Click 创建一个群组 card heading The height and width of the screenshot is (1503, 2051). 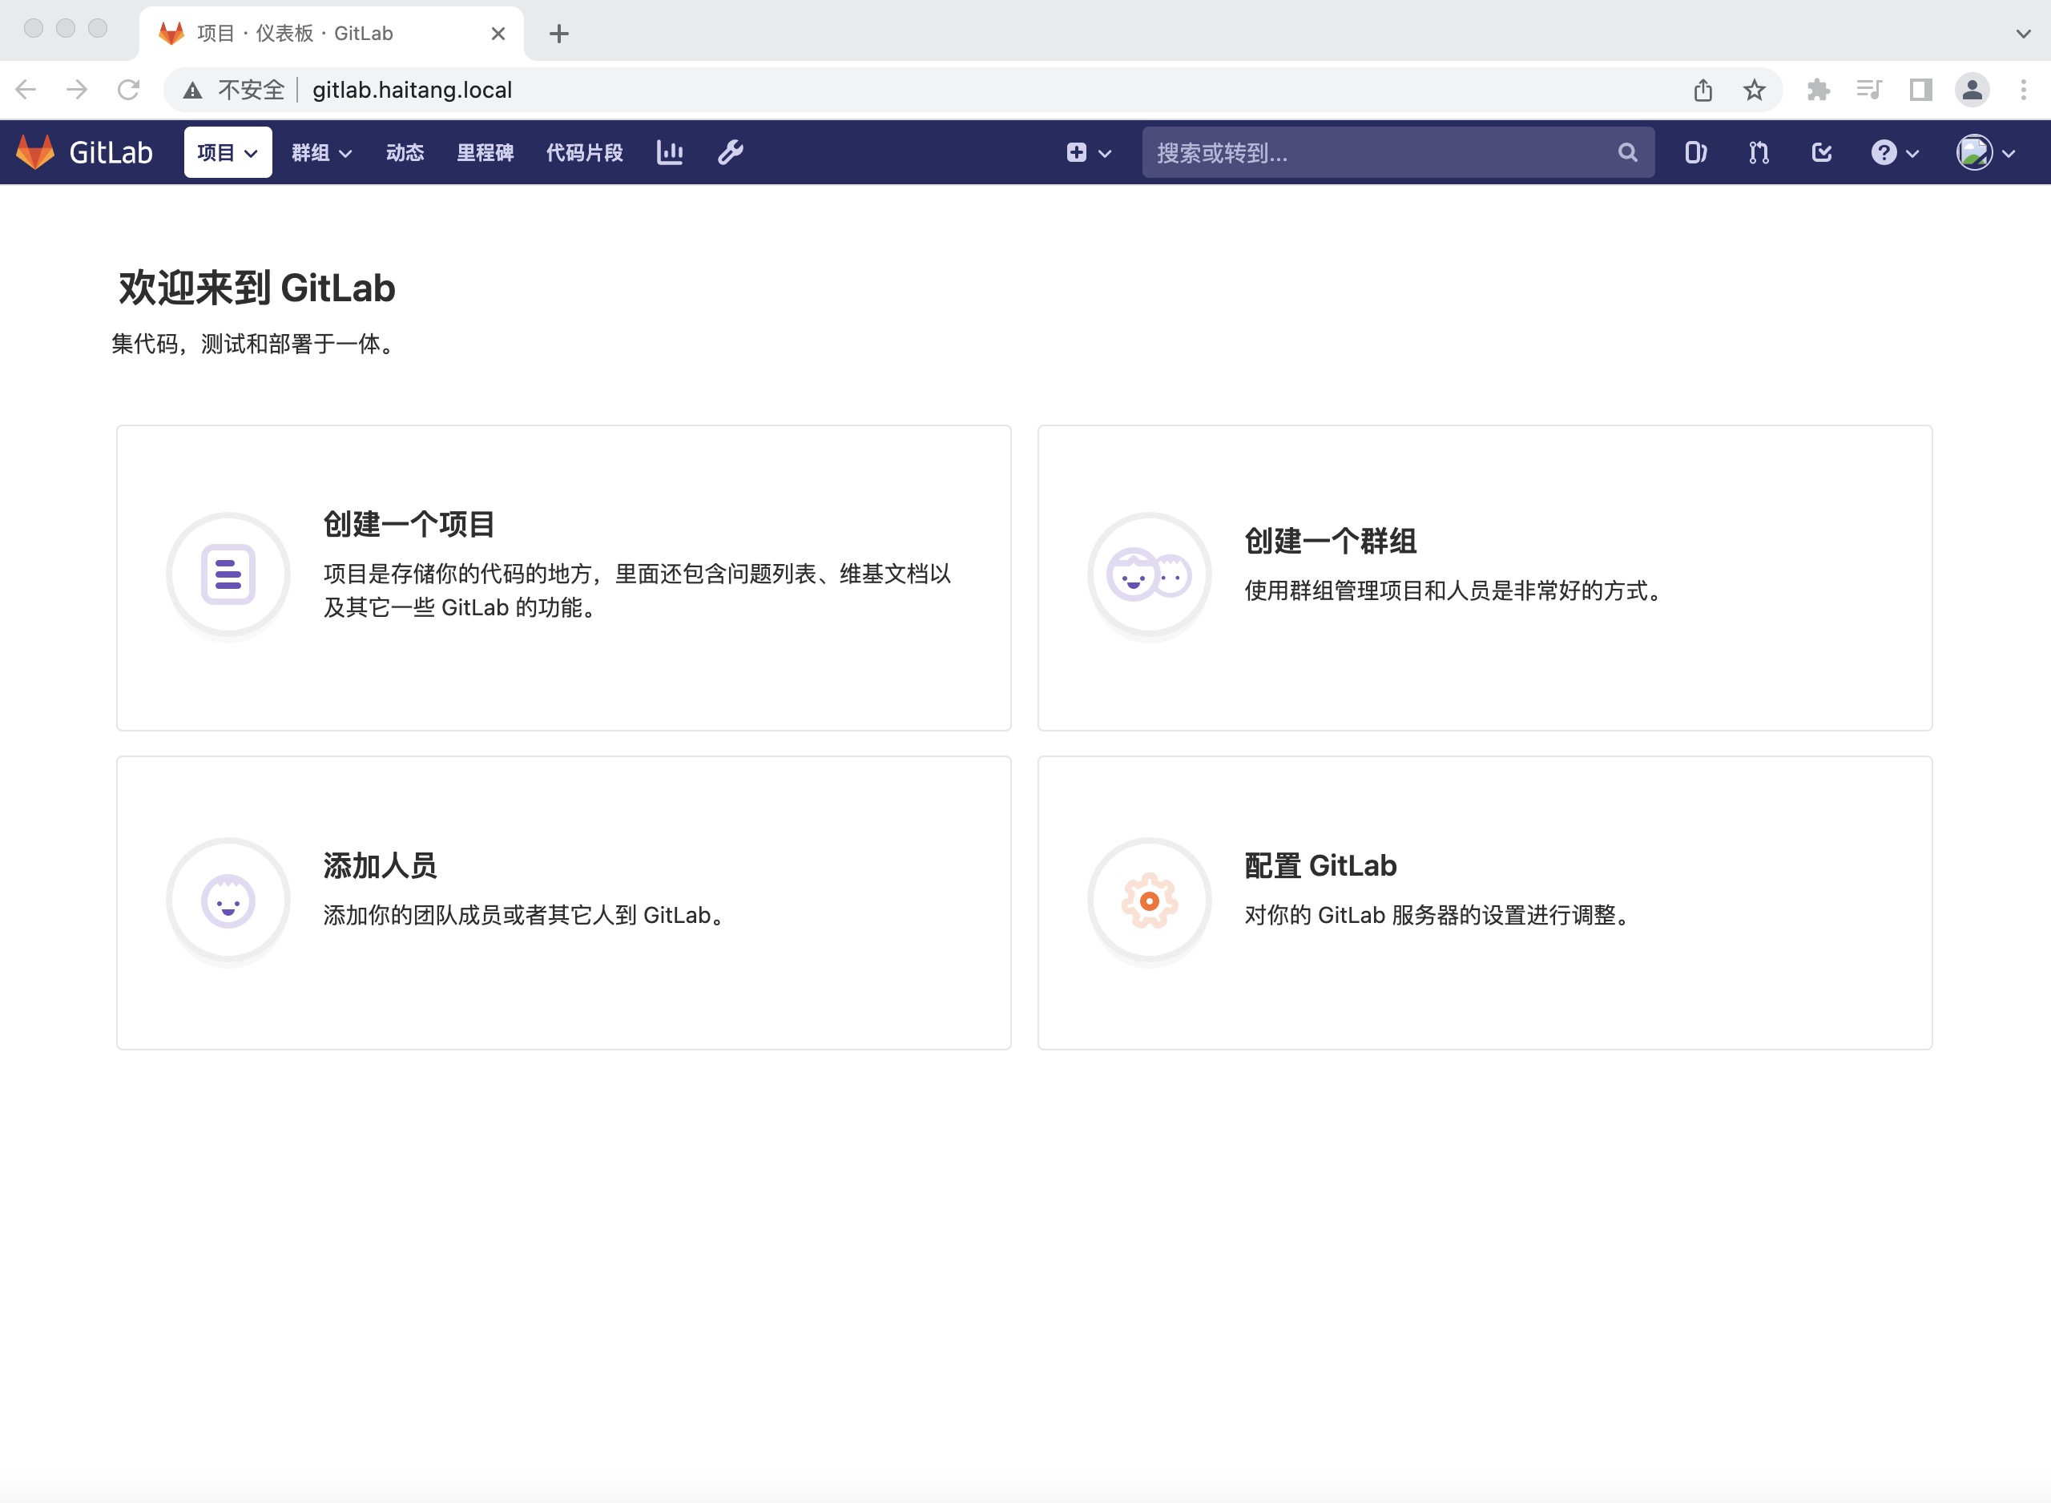pyautogui.click(x=1330, y=541)
